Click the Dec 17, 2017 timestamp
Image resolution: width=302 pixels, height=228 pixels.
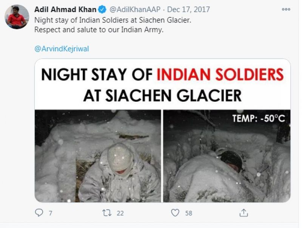pyautogui.click(x=188, y=9)
